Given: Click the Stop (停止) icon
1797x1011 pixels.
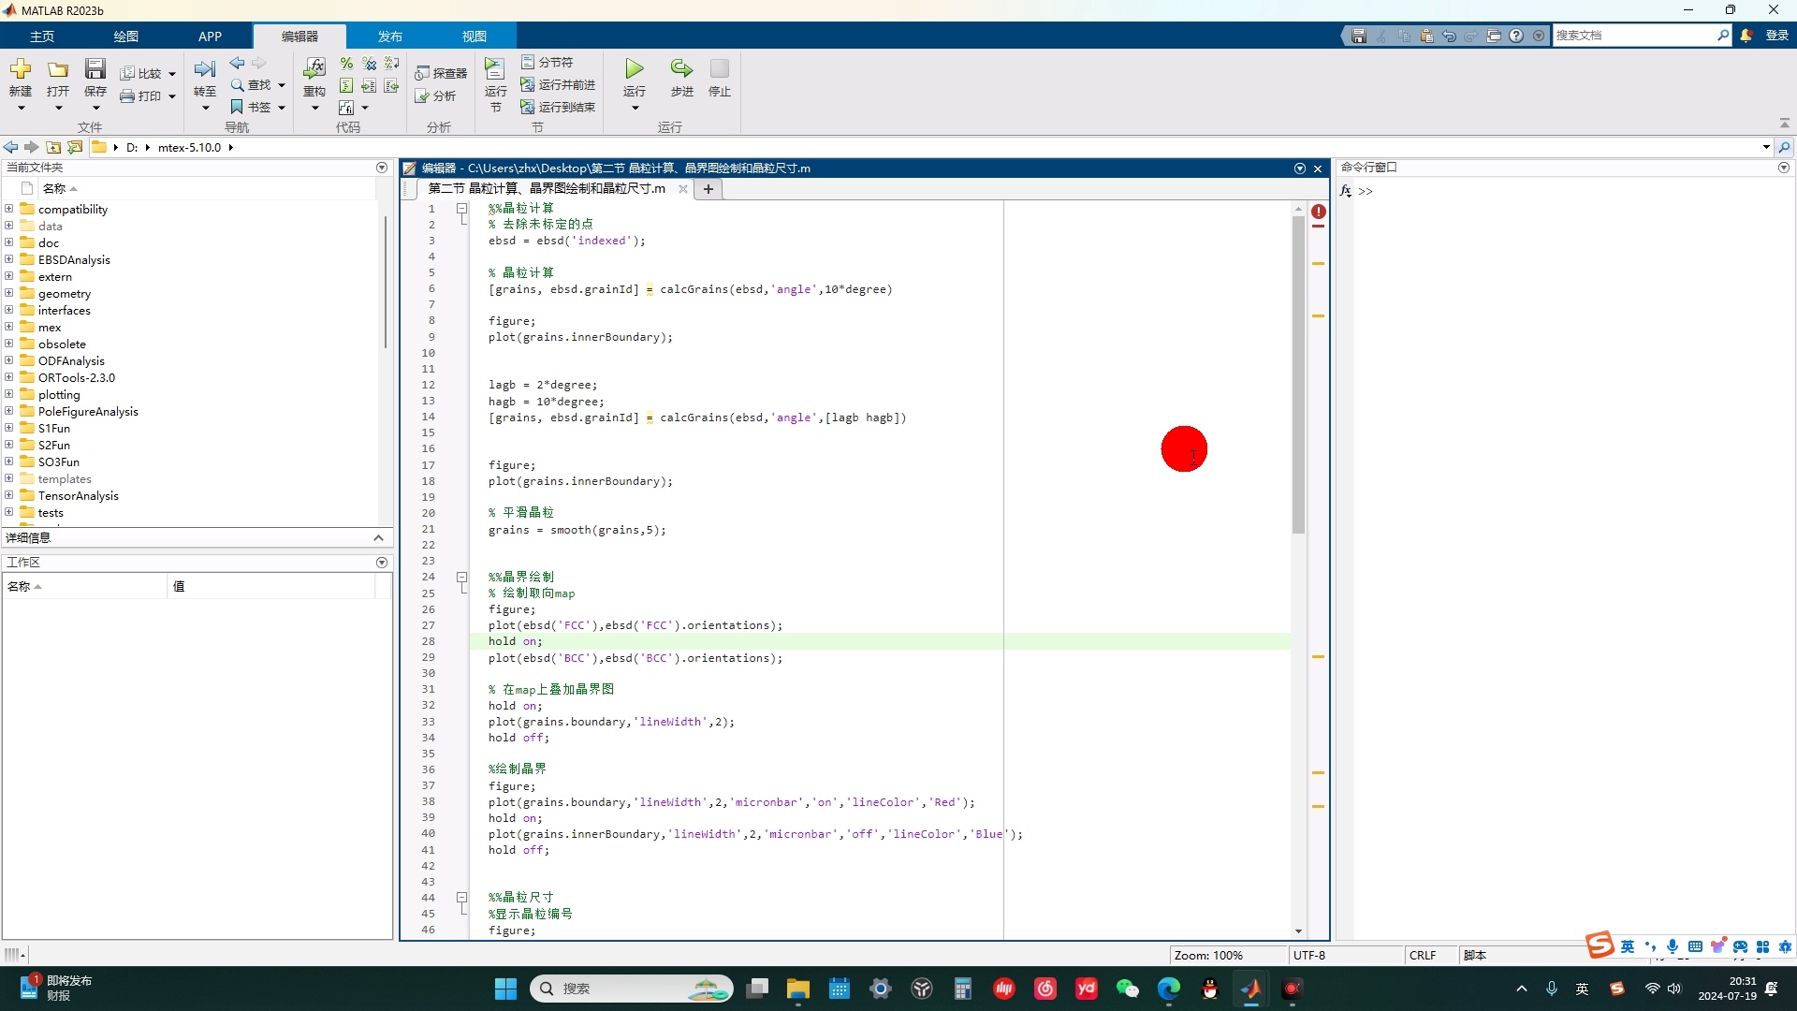Looking at the screenshot, I should pos(719,69).
